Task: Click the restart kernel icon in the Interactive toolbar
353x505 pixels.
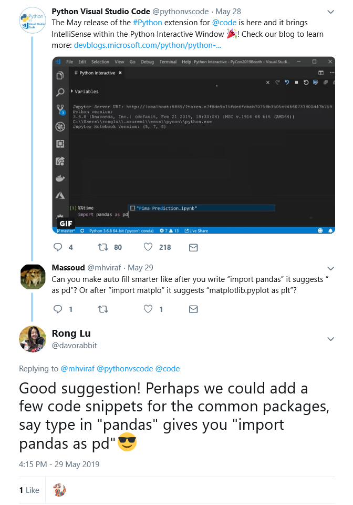Action: (x=306, y=82)
